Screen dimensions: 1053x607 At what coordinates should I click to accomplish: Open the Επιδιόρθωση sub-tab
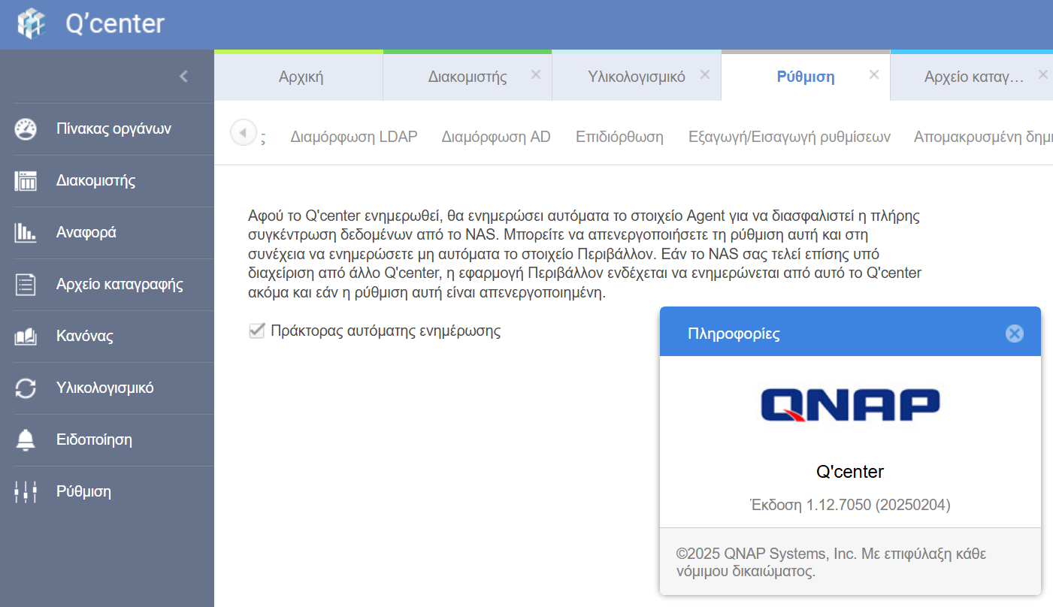pyautogui.click(x=619, y=137)
